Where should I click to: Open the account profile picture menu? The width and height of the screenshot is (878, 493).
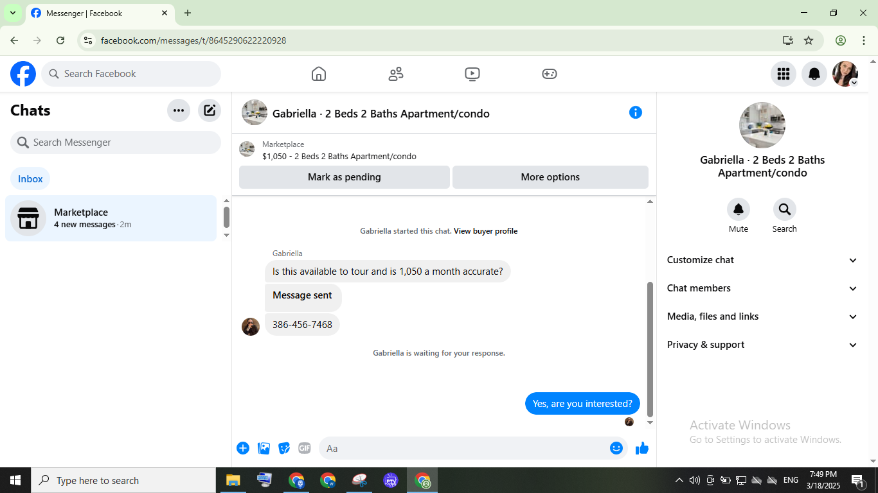coord(845,74)
